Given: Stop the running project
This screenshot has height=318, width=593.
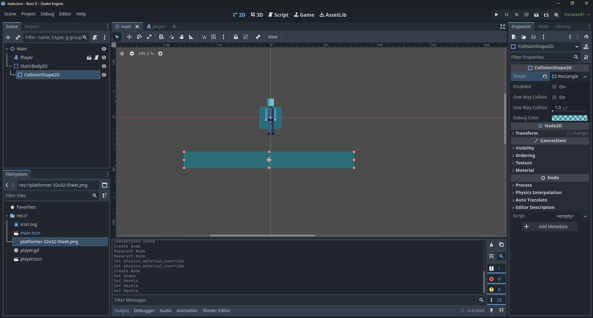Looking at the screenshot, I should point(517,15).
